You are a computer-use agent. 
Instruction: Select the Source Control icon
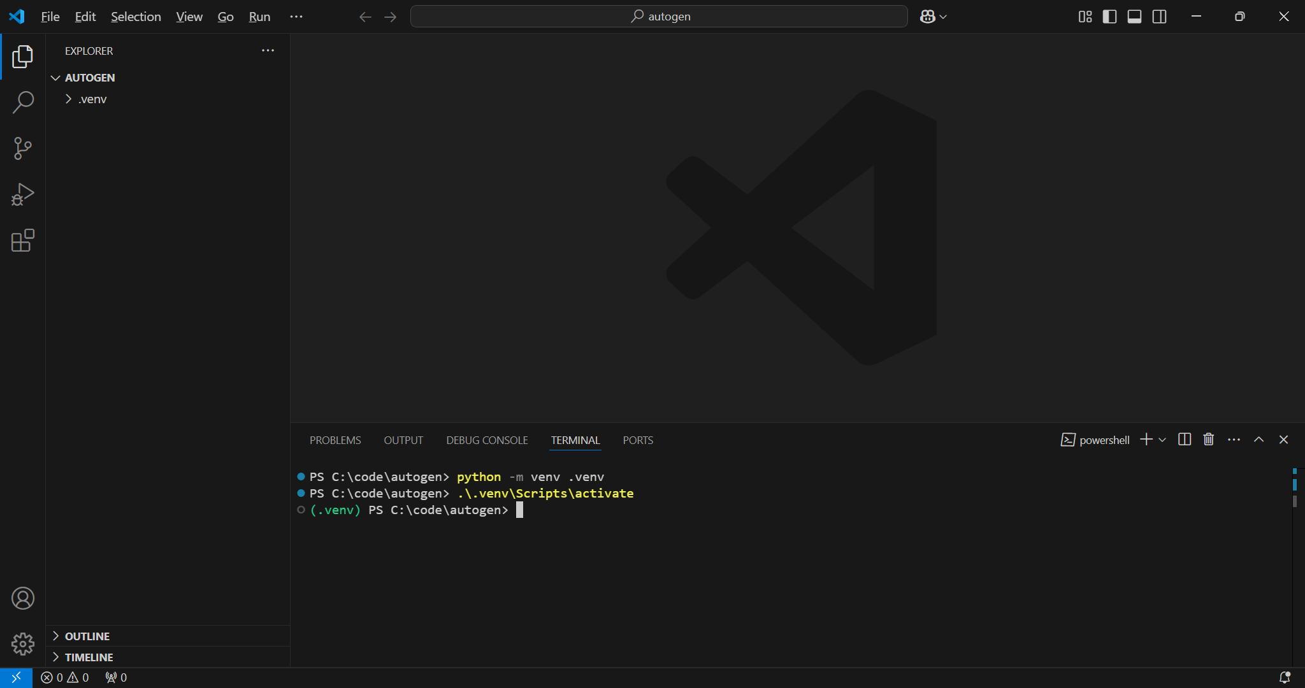pos(23,148)
